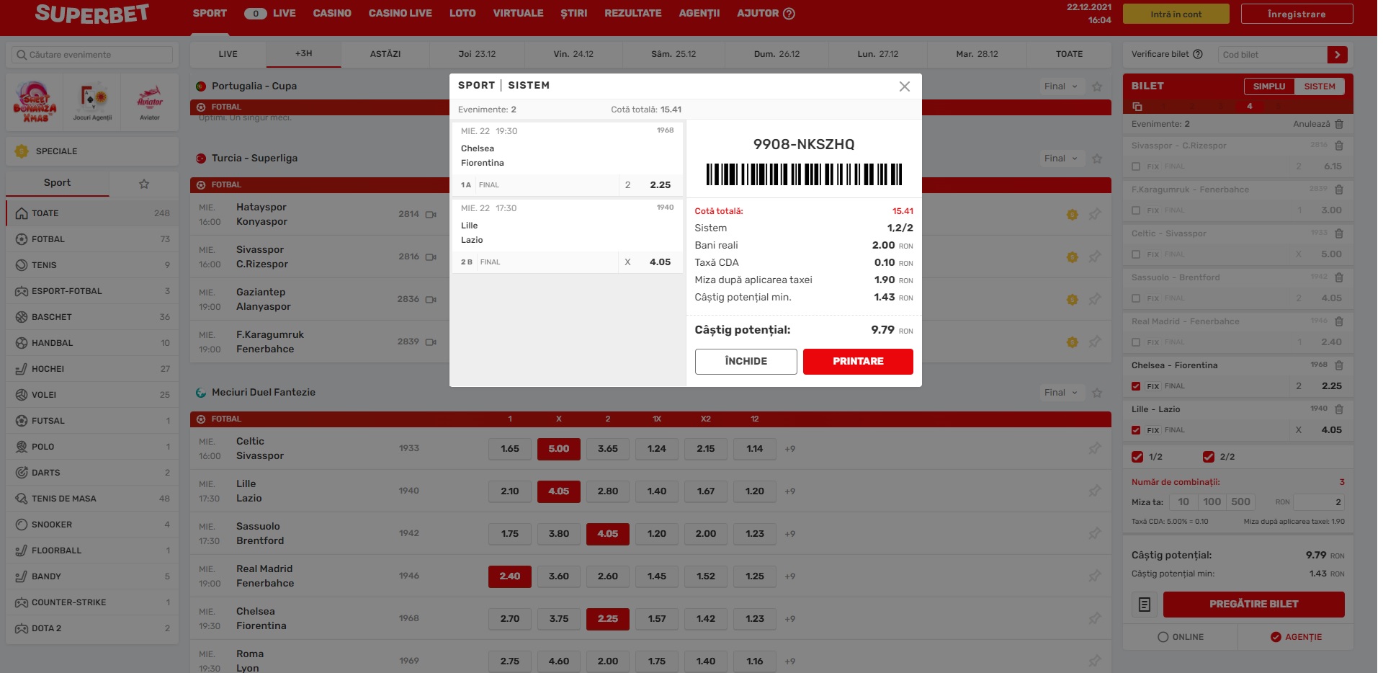Open Final dropdown for Meciuri Duel Fantezie
1383x673 pixels.
pyautogui.click(x=1061, y=393)
